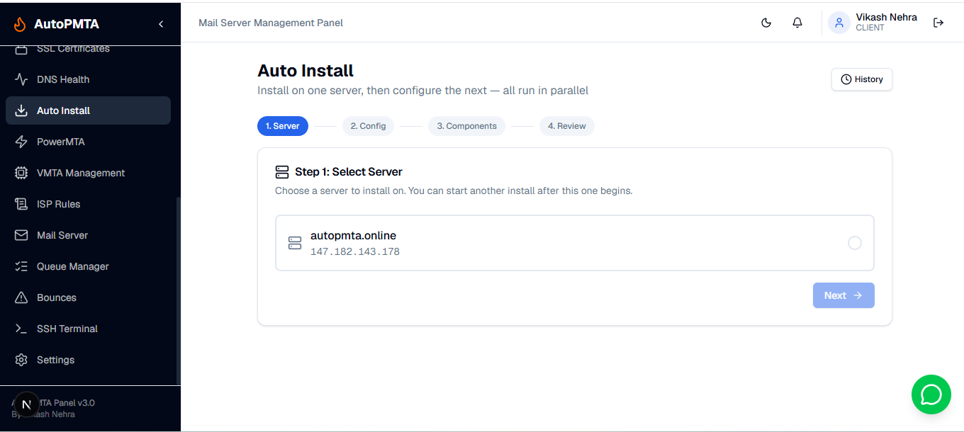The height and width of the screenshot is (432, 964).
Task: Open the Bounces section
Action: pos(88,297)
